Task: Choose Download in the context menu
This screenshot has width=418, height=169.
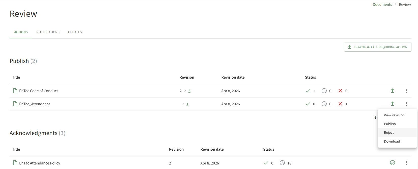Action: 392,141
